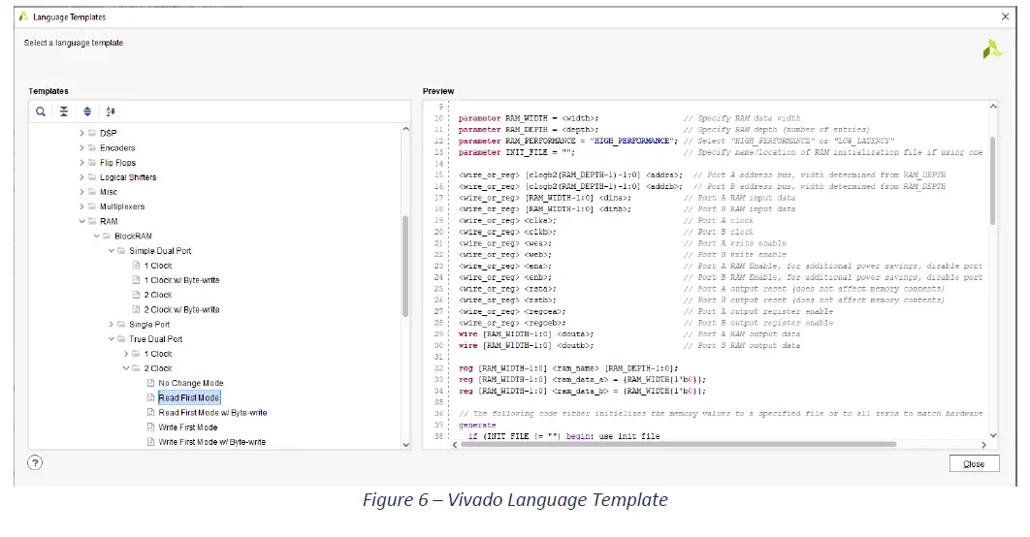Expand the Single Port tree node
The image size is (1030, 537).
111,325
